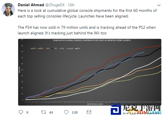This screenshot has height=116, width=163.
Task: Click the PS3 orange legend swatch
Action: tap(31, 48)
